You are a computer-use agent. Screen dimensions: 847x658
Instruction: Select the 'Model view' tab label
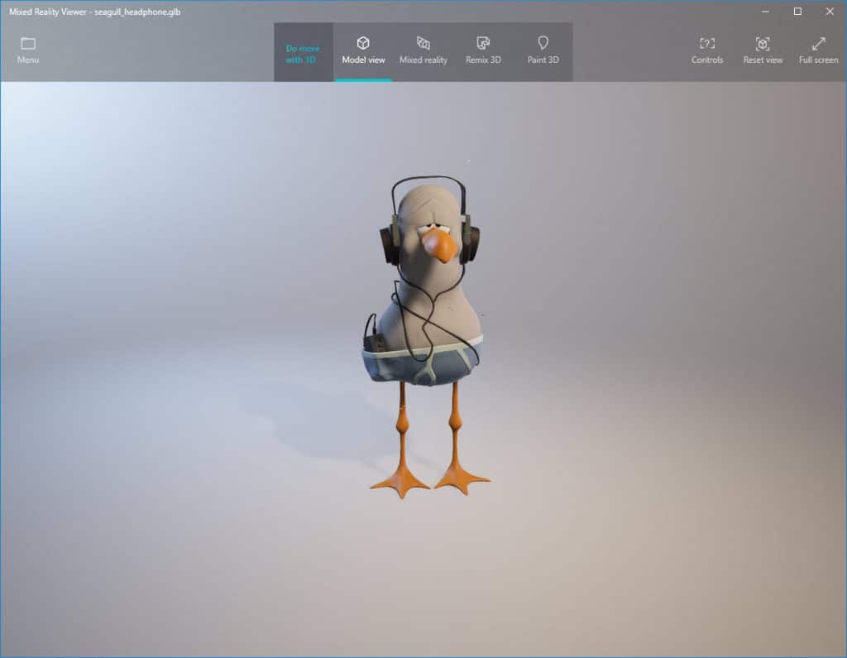(363, 60)
